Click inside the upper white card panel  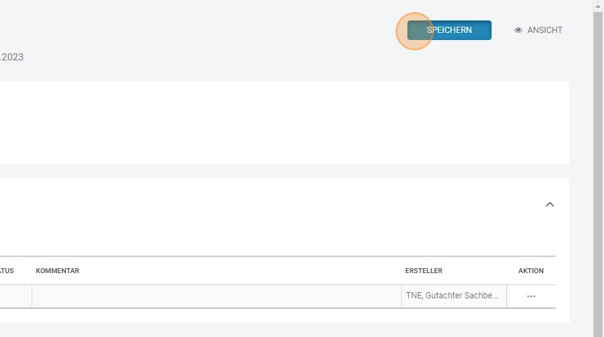[x=281, y=123]
